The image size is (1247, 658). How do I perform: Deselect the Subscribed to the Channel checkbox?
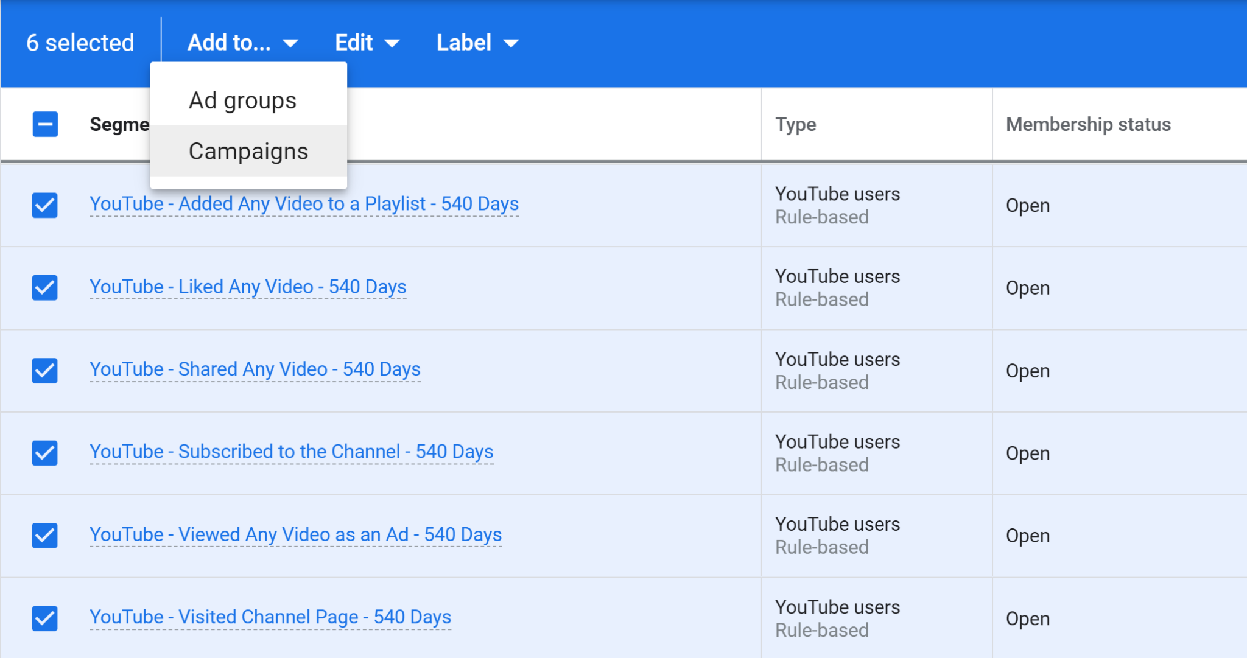(x=44, y=453)
